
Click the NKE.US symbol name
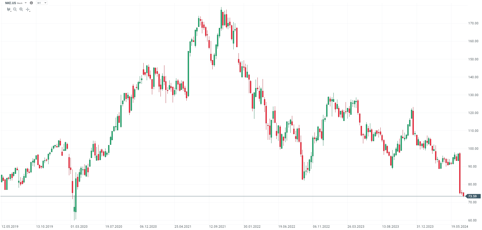click(x=10, y=3)
